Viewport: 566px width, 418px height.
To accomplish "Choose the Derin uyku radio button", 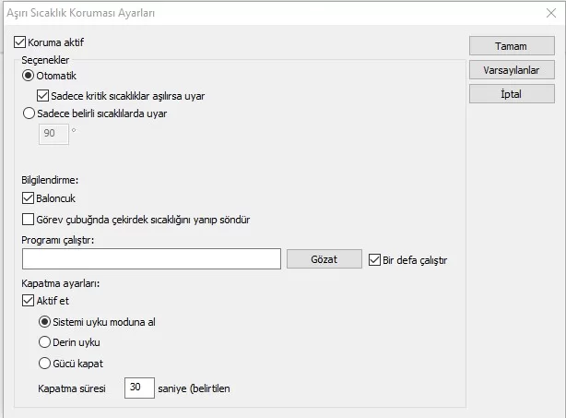I will pyautogui.click(x=44, y=342).
